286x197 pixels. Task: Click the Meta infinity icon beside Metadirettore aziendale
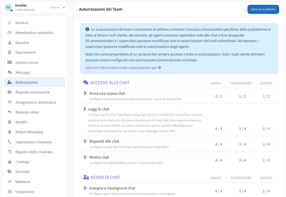pyautogui.click(x=10, y=32)
